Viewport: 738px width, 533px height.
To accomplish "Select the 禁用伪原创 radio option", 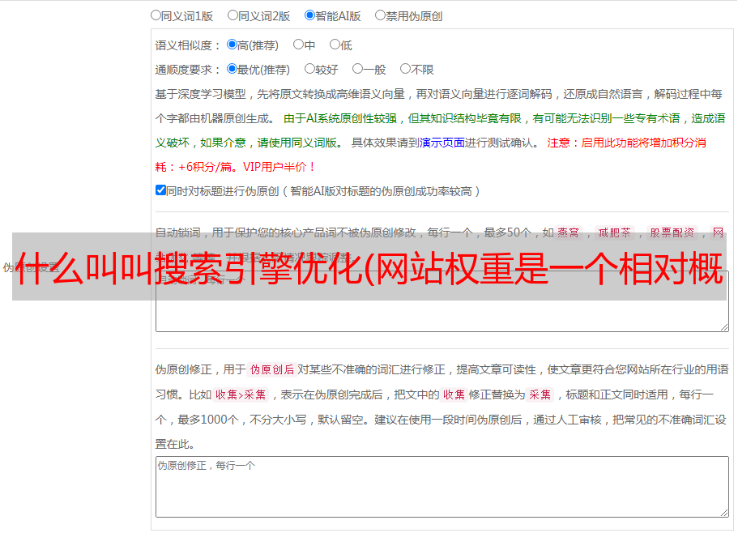I will pos(380,15).
